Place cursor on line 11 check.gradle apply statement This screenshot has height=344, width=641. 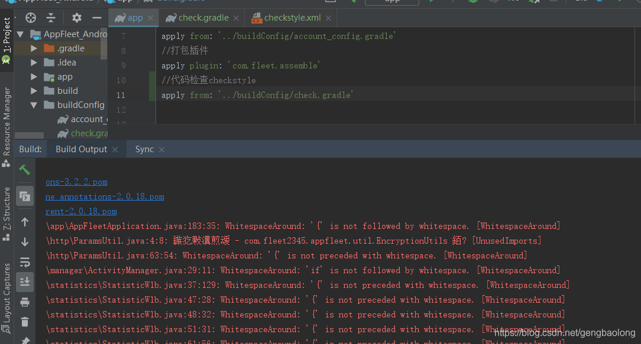pos(257,95)
